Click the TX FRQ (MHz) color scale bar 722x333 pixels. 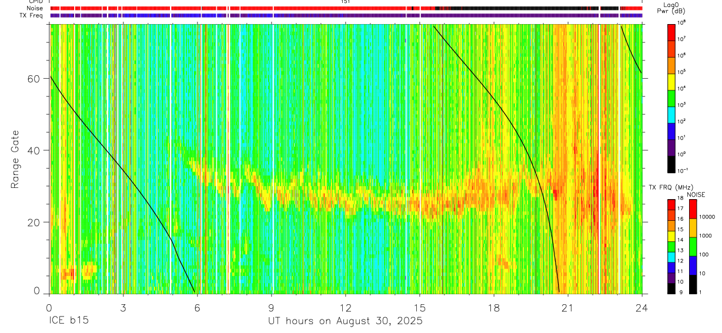click(671, 247)
